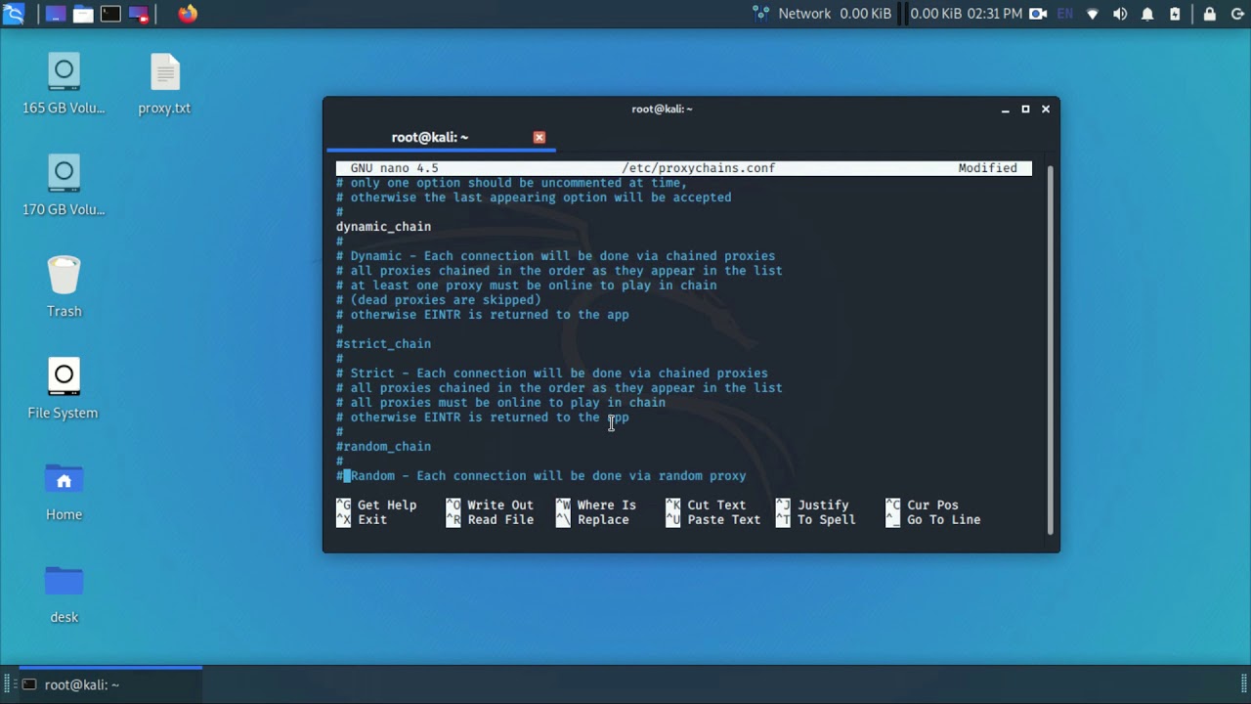Launch the file manager from the panel
Screen dimensions: 1251x704
[x=83, y=14]
